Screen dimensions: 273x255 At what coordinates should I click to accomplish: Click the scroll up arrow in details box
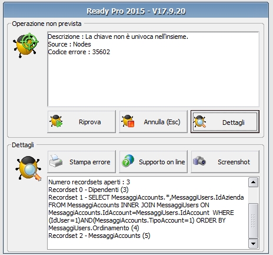(253, 182)
